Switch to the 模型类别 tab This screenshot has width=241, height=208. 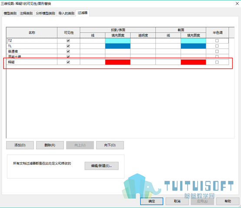10,13
